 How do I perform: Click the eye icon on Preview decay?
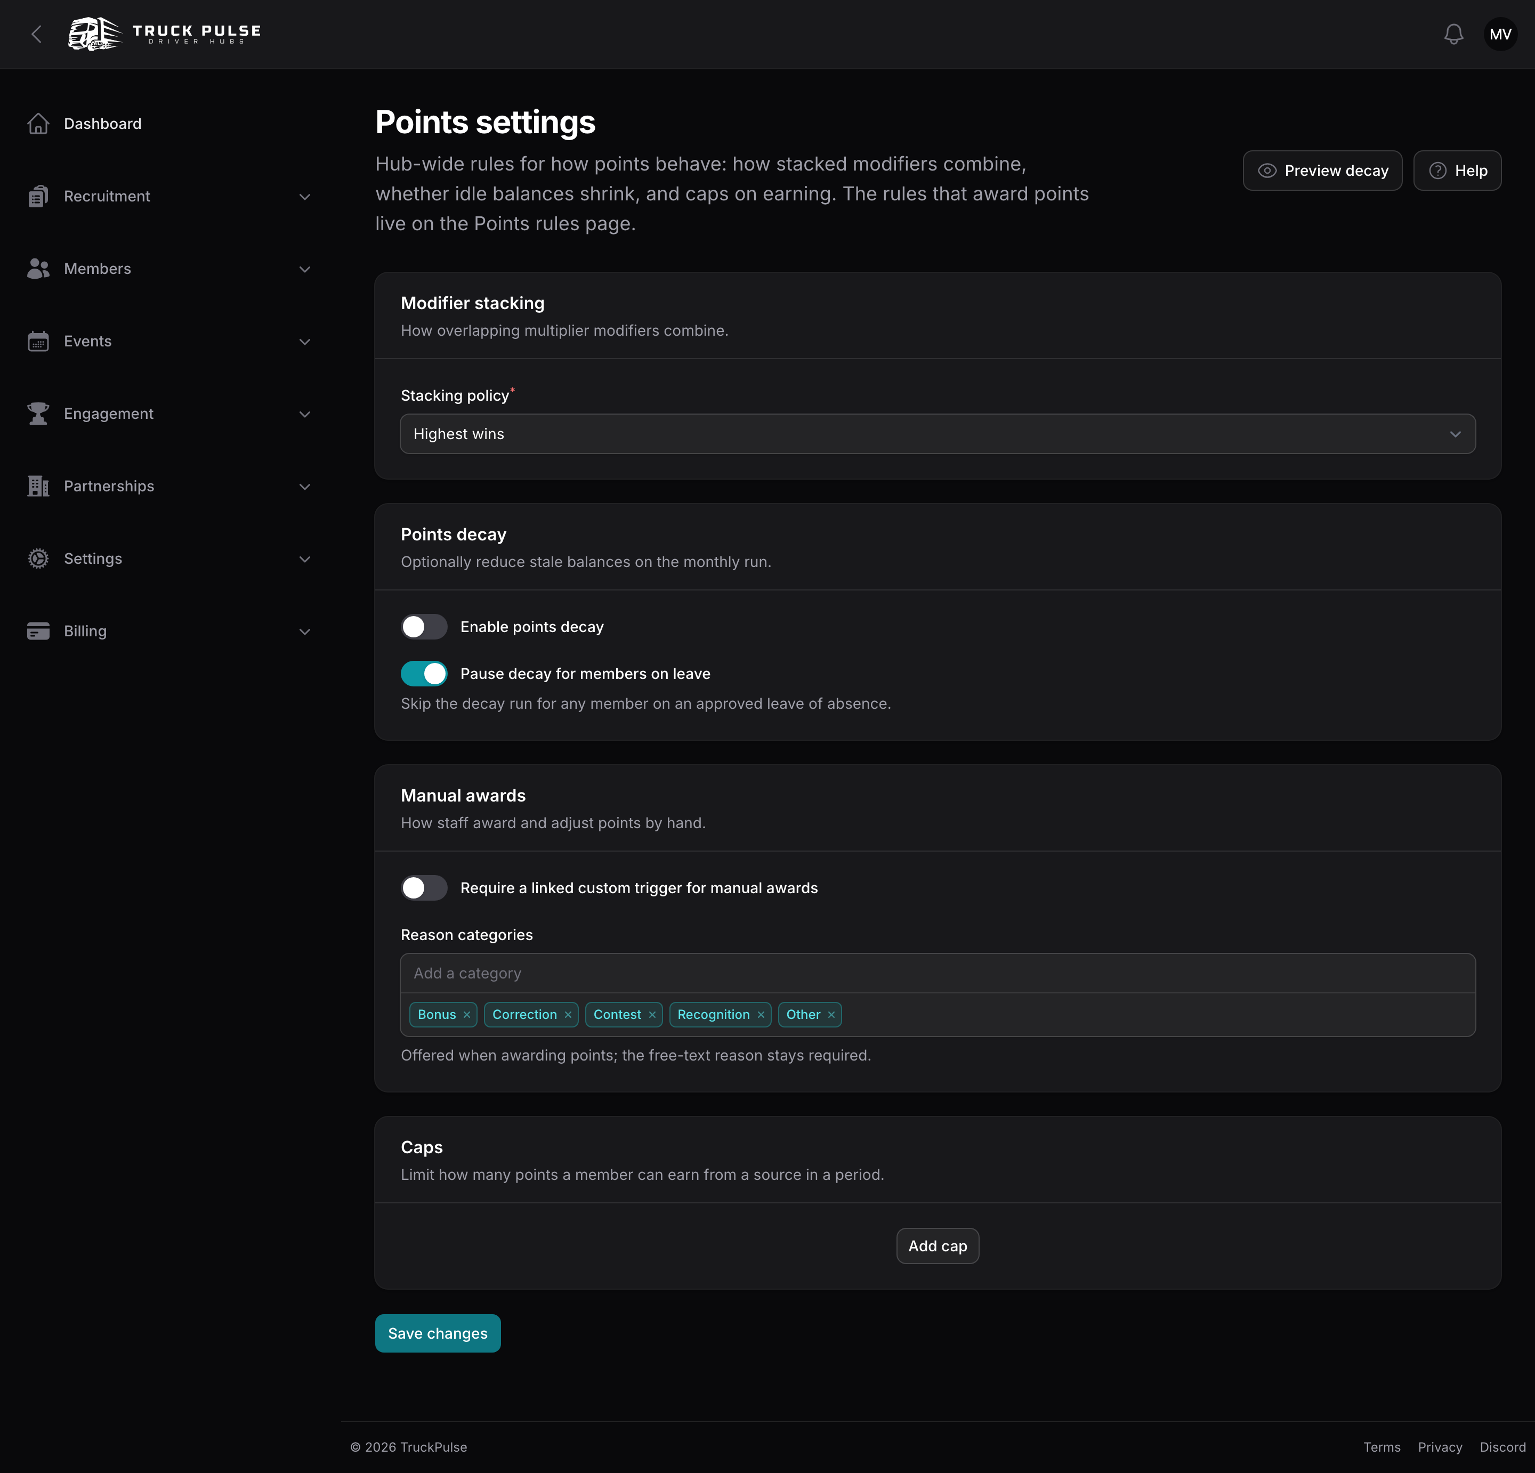(1266, 171)
